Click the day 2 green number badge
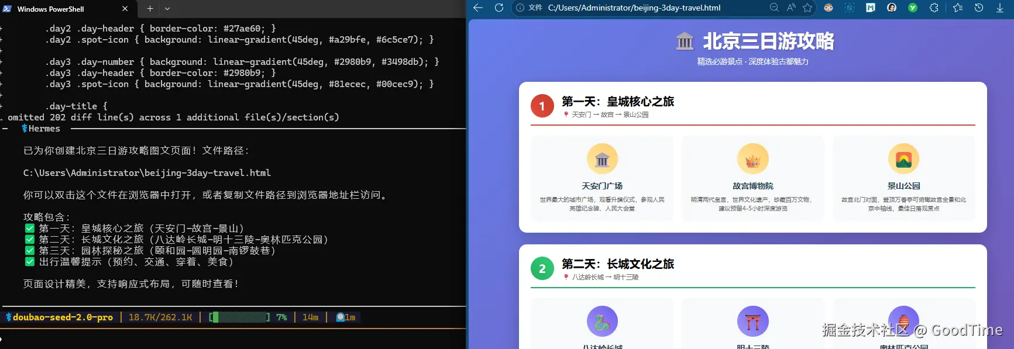 point(542,268)
